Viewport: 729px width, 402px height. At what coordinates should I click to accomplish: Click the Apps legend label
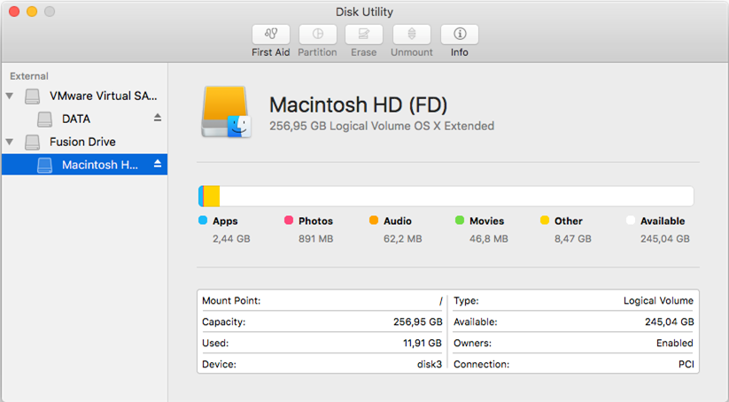(x=225, y=221)
